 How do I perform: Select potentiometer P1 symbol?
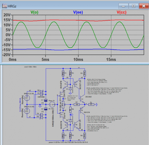[x=63, y=105]
